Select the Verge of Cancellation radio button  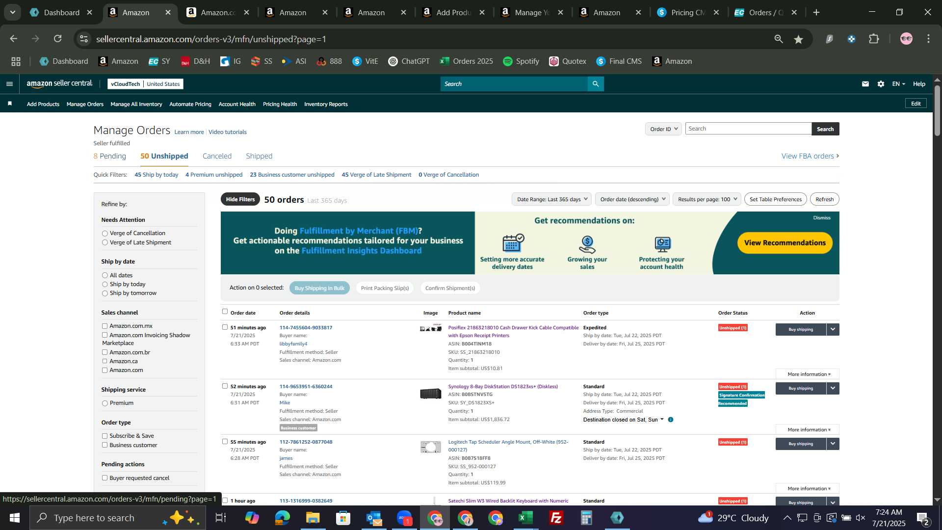coord(105,234)
